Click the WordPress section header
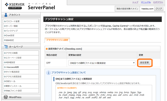167x101 pixels. [x=21, y=97]
